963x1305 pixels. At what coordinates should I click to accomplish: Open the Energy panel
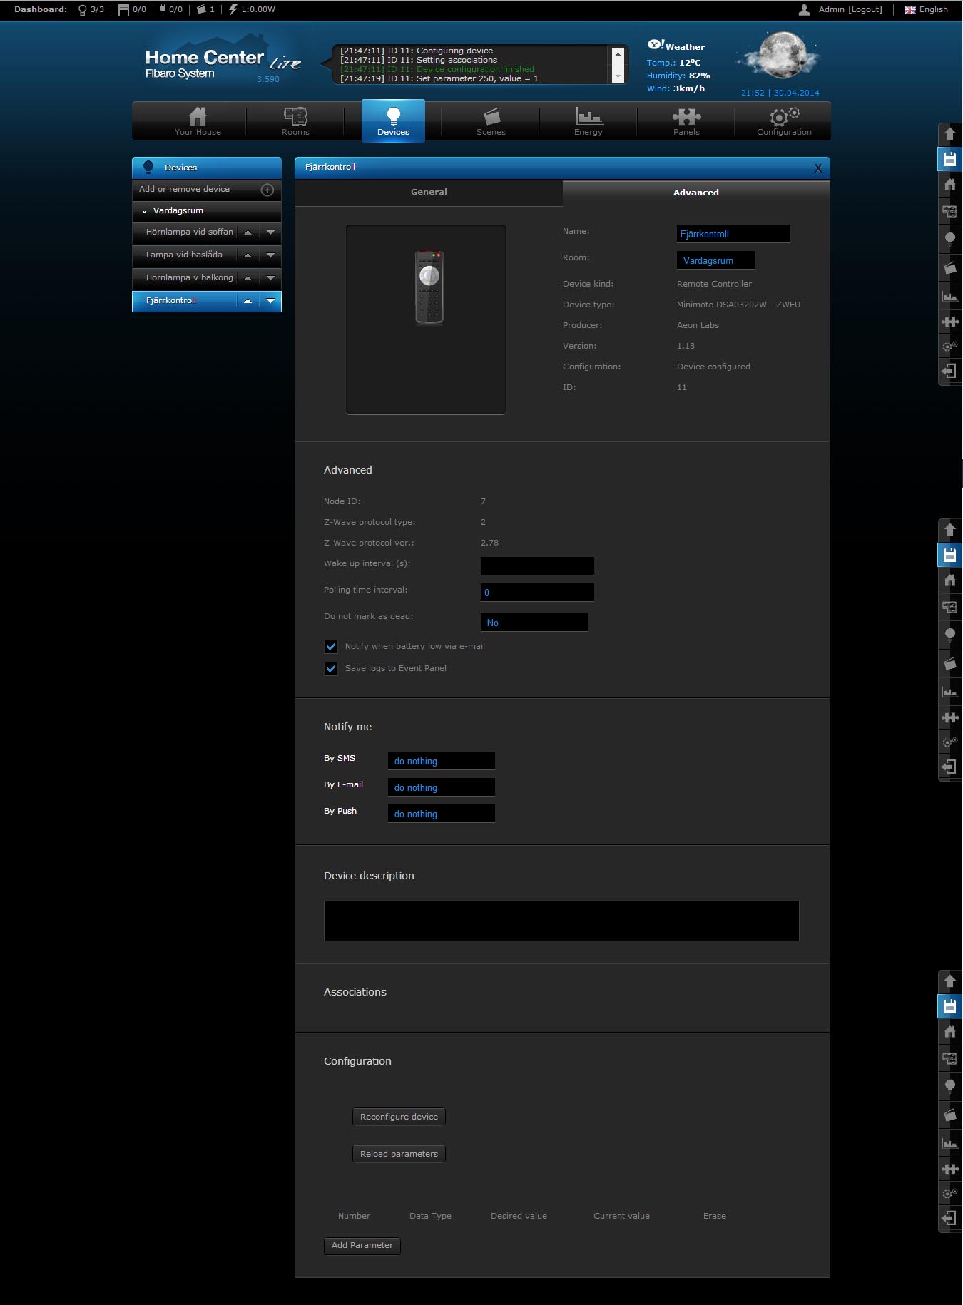[588, 121]
